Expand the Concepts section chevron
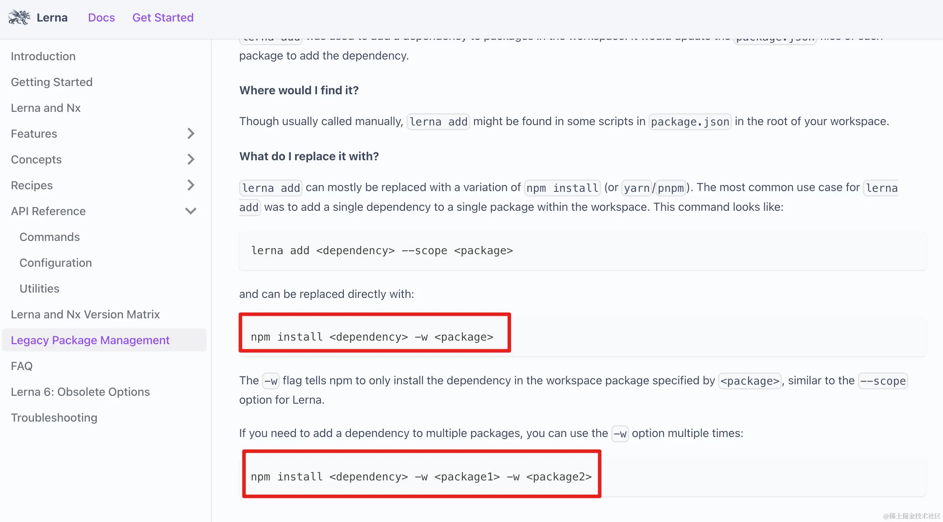Screen dimensions: 943x522 coord(191,159)
